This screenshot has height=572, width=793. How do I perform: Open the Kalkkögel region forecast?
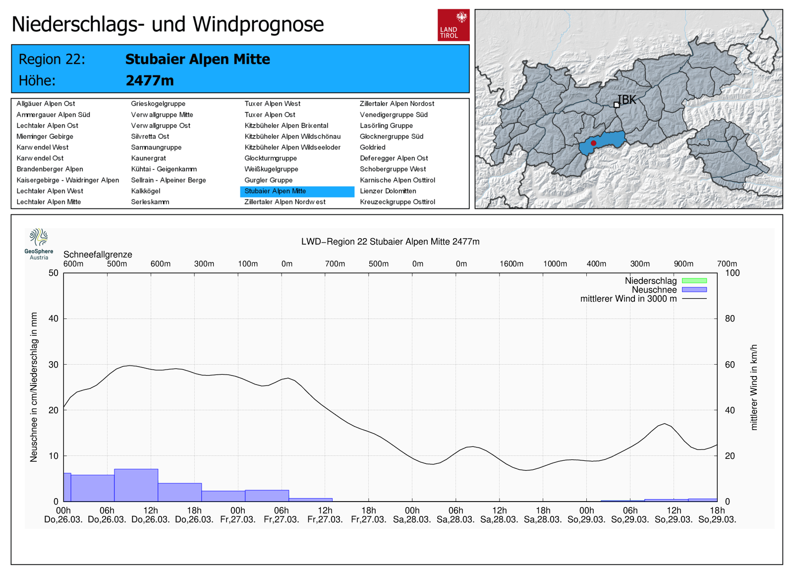click(146, 191)
